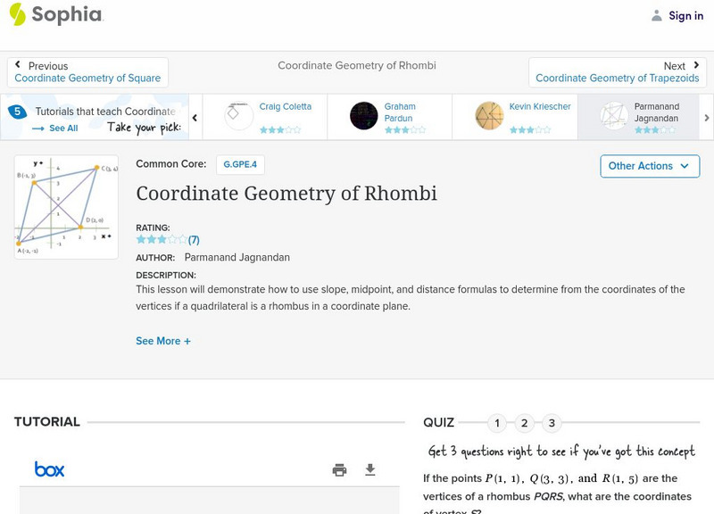Click the print icon in the tutorial
714x514 pixels.
(x=339, y=470)
